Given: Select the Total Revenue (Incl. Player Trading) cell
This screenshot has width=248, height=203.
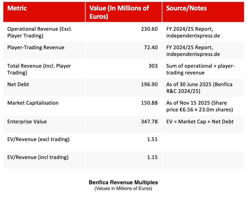Looking at the screenshot, I should click(x=39, y=69).
